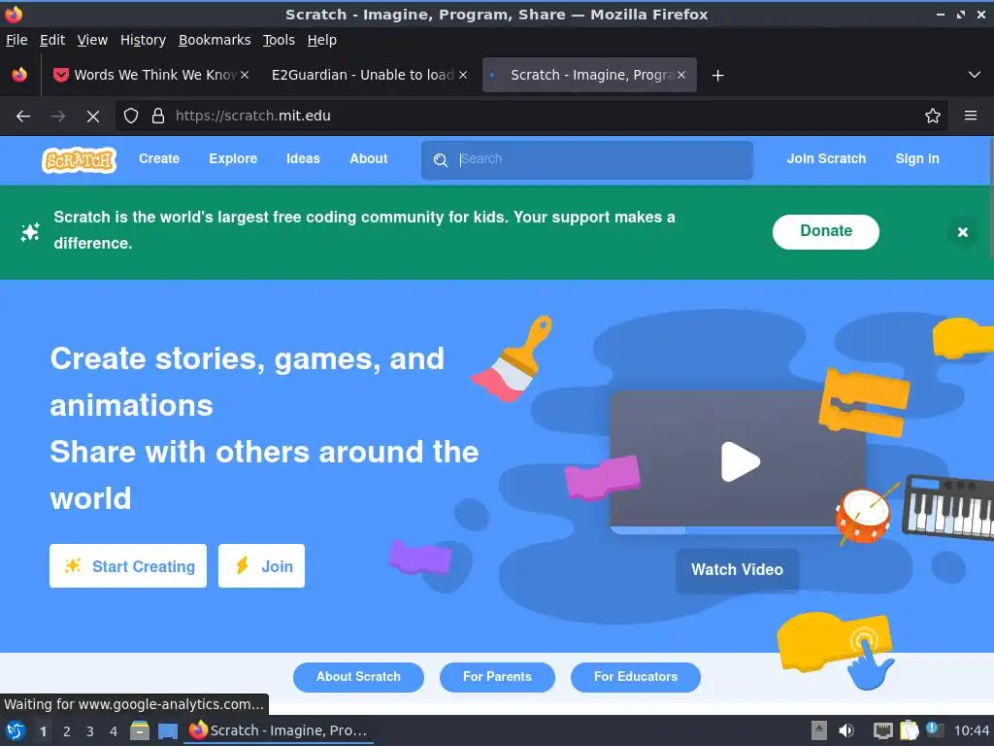Select the Scratch tab
This screenshot has height=746, width=994.
pyautogui.click(x=589, y=75)
